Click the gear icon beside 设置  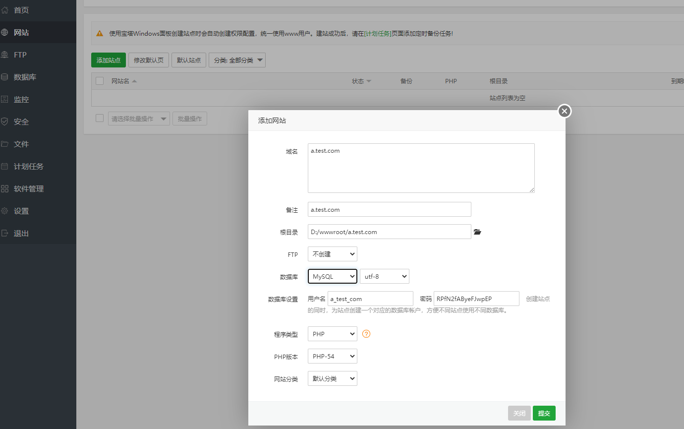coord(4,211)
